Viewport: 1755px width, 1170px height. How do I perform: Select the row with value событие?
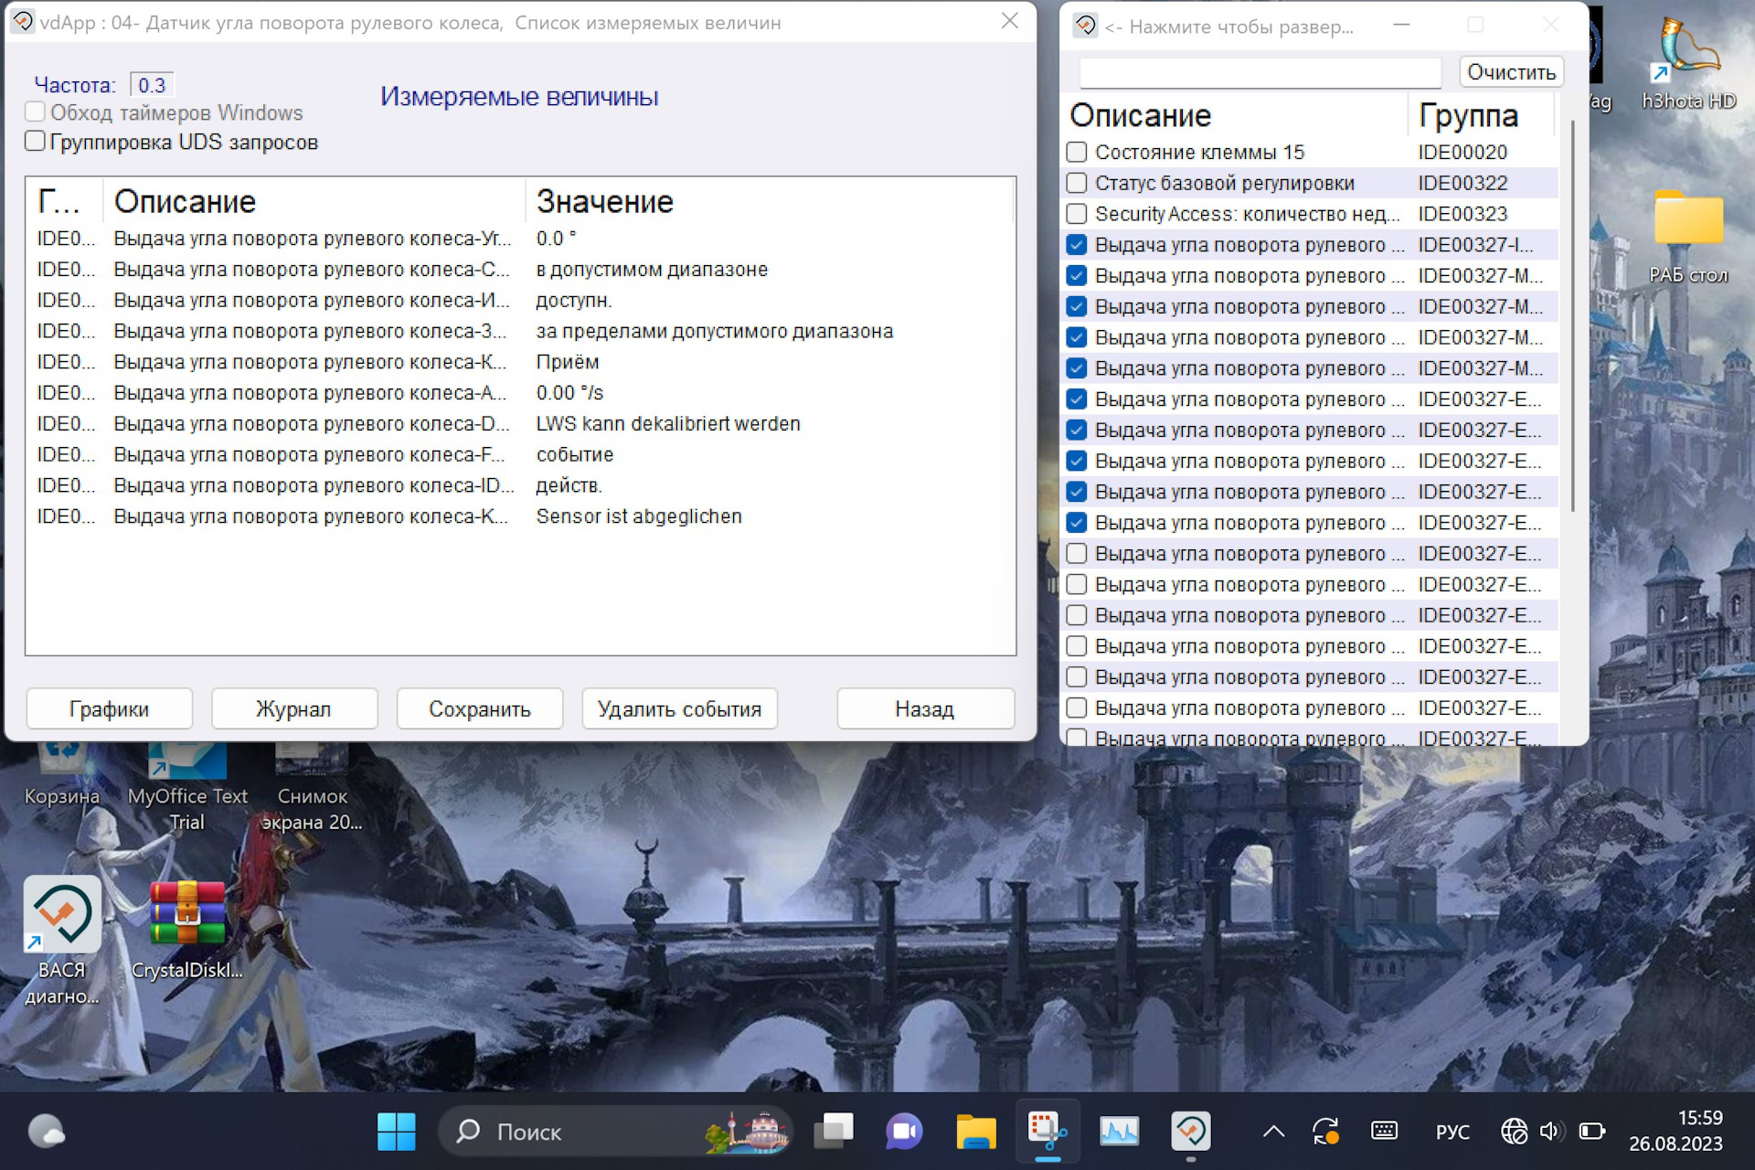(519, 454)
